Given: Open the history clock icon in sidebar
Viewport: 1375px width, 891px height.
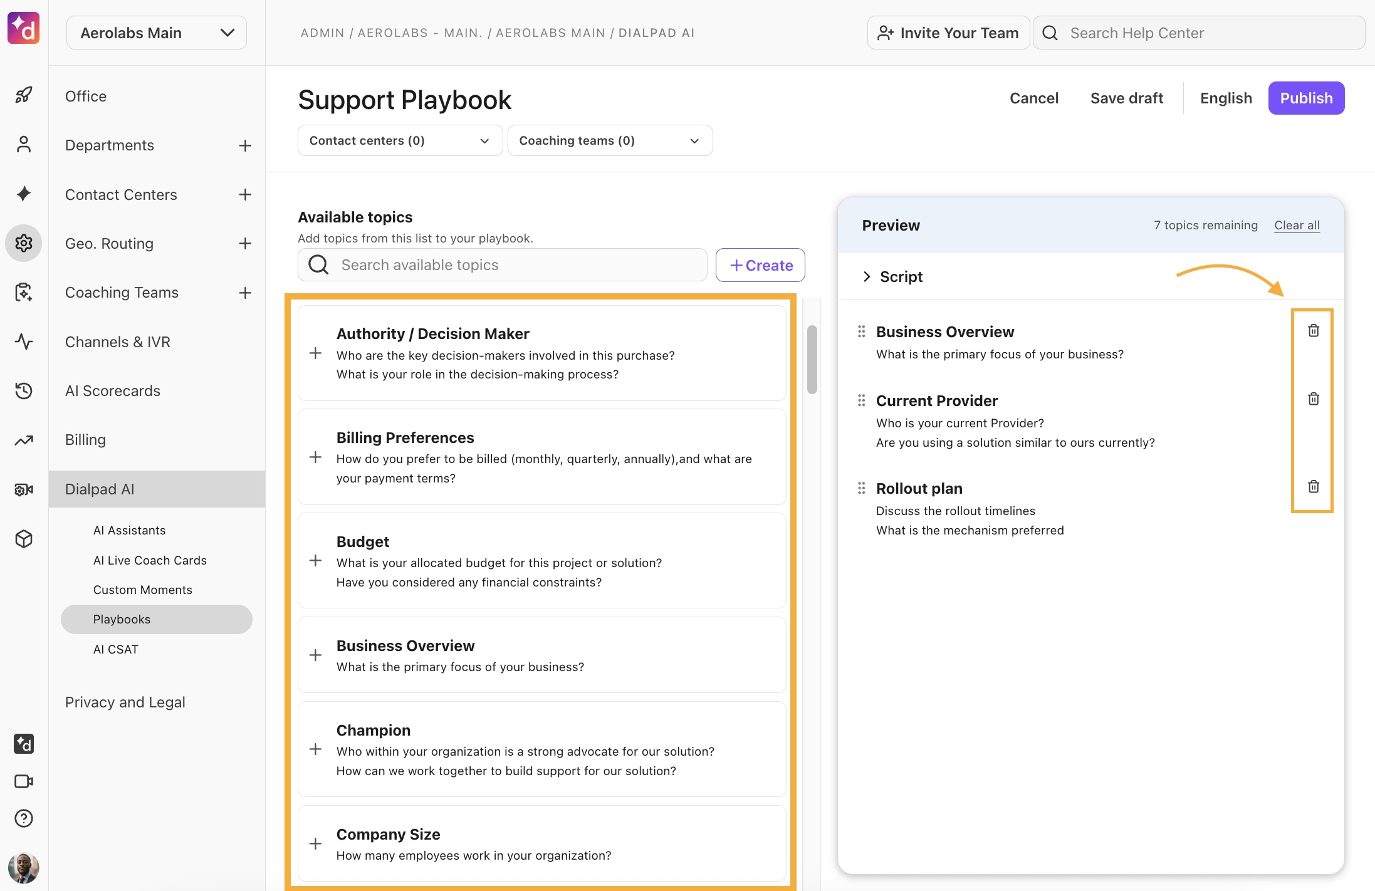Looking at the screenshot, I should [x=24, y=390].
